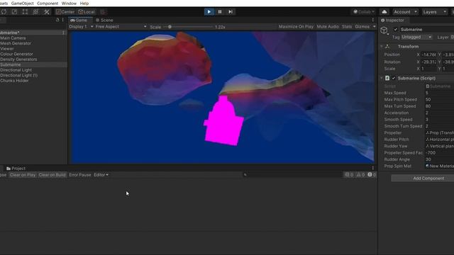Screen dimensions: 454x255
Task: Toggle the hierarchy lock icon
Action: click(x=57, y=20)
